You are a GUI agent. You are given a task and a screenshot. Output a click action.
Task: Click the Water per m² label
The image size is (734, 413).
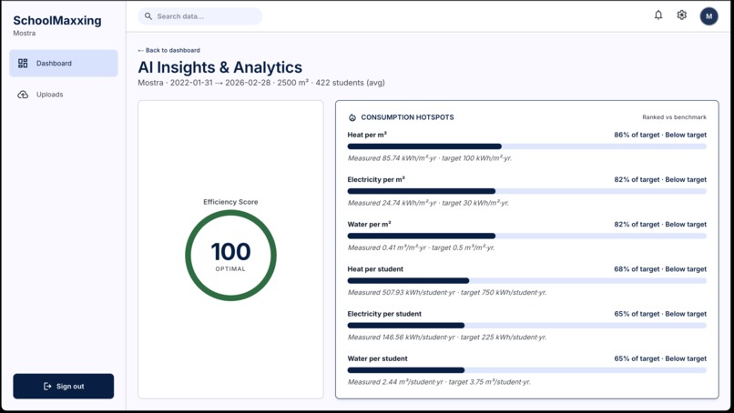point(369,225)
